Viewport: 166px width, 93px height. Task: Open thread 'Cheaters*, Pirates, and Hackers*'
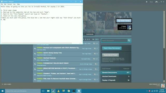[60, 73]
